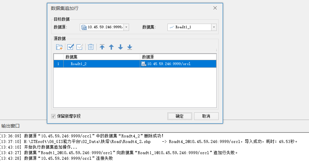Click the 数据源 column header

click(x=178, y=57)
